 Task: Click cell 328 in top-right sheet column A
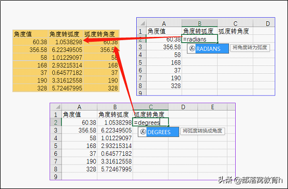tap(164, 86)
